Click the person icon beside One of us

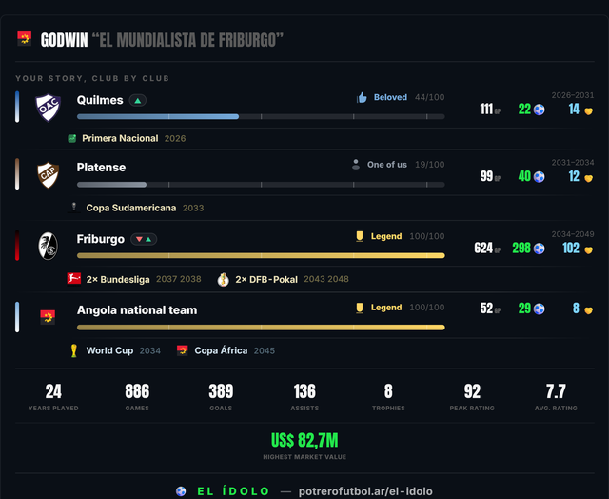(355, 165)
